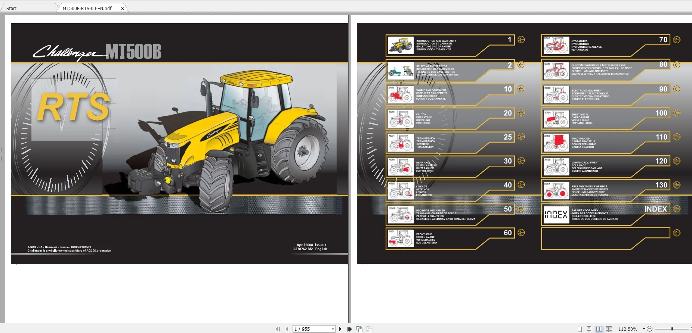Click the Linkage section thumbnail
The height and width of the screenshot is (333, 692).
(401, 190)
